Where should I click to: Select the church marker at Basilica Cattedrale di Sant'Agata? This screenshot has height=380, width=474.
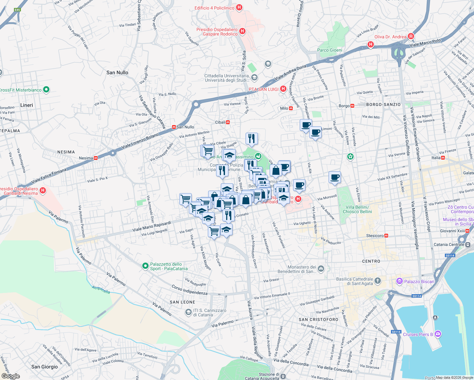pyautogui.click(x=378, y=281)
